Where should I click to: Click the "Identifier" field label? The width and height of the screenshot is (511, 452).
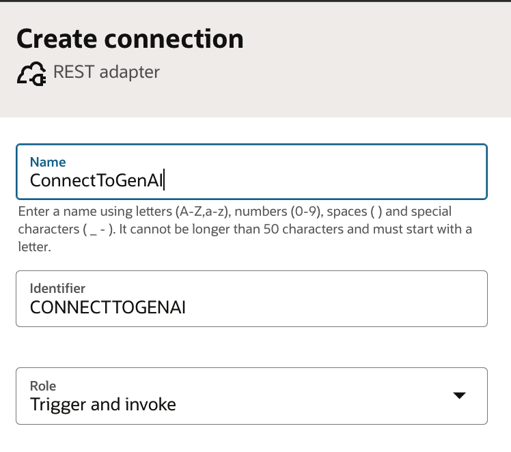point(58,289)
